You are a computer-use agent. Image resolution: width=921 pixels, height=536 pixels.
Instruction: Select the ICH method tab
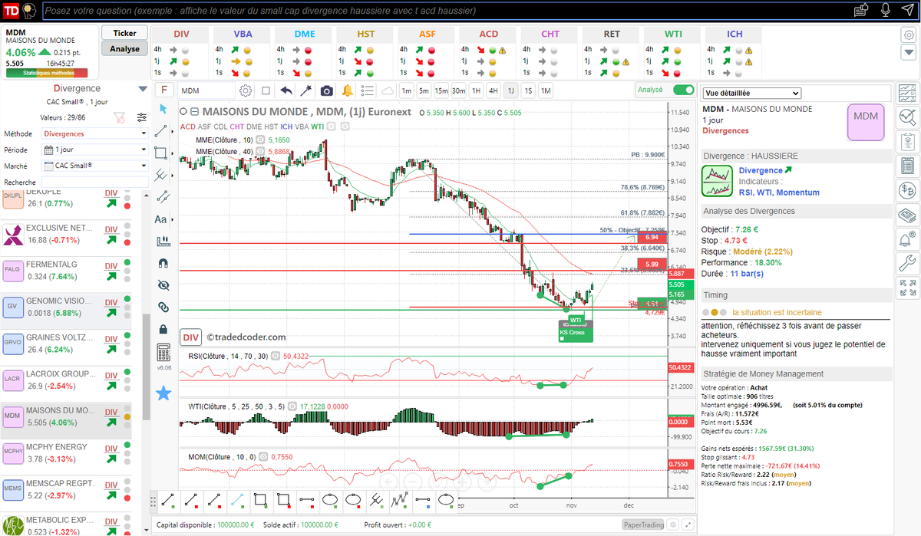(x=734, y=34)
